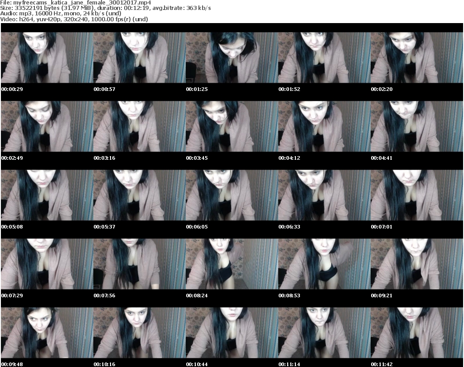Open the thumbnail at 00:07:29

click(x=47, y=264)
